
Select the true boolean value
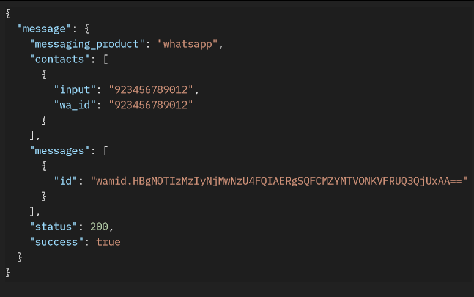coord(108,242)
